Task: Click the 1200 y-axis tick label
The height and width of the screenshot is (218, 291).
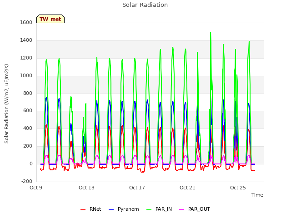Action: click(x=26, y=58)
